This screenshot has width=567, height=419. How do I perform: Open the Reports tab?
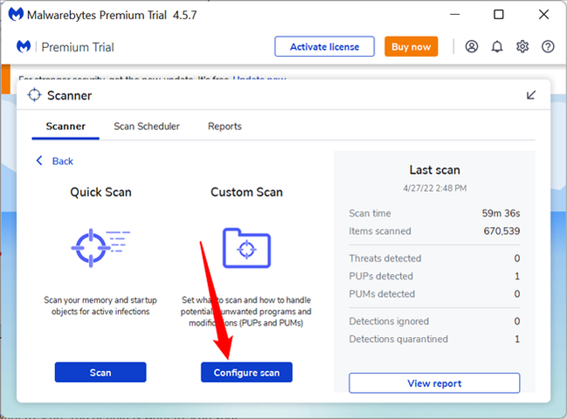coord(225,127)
